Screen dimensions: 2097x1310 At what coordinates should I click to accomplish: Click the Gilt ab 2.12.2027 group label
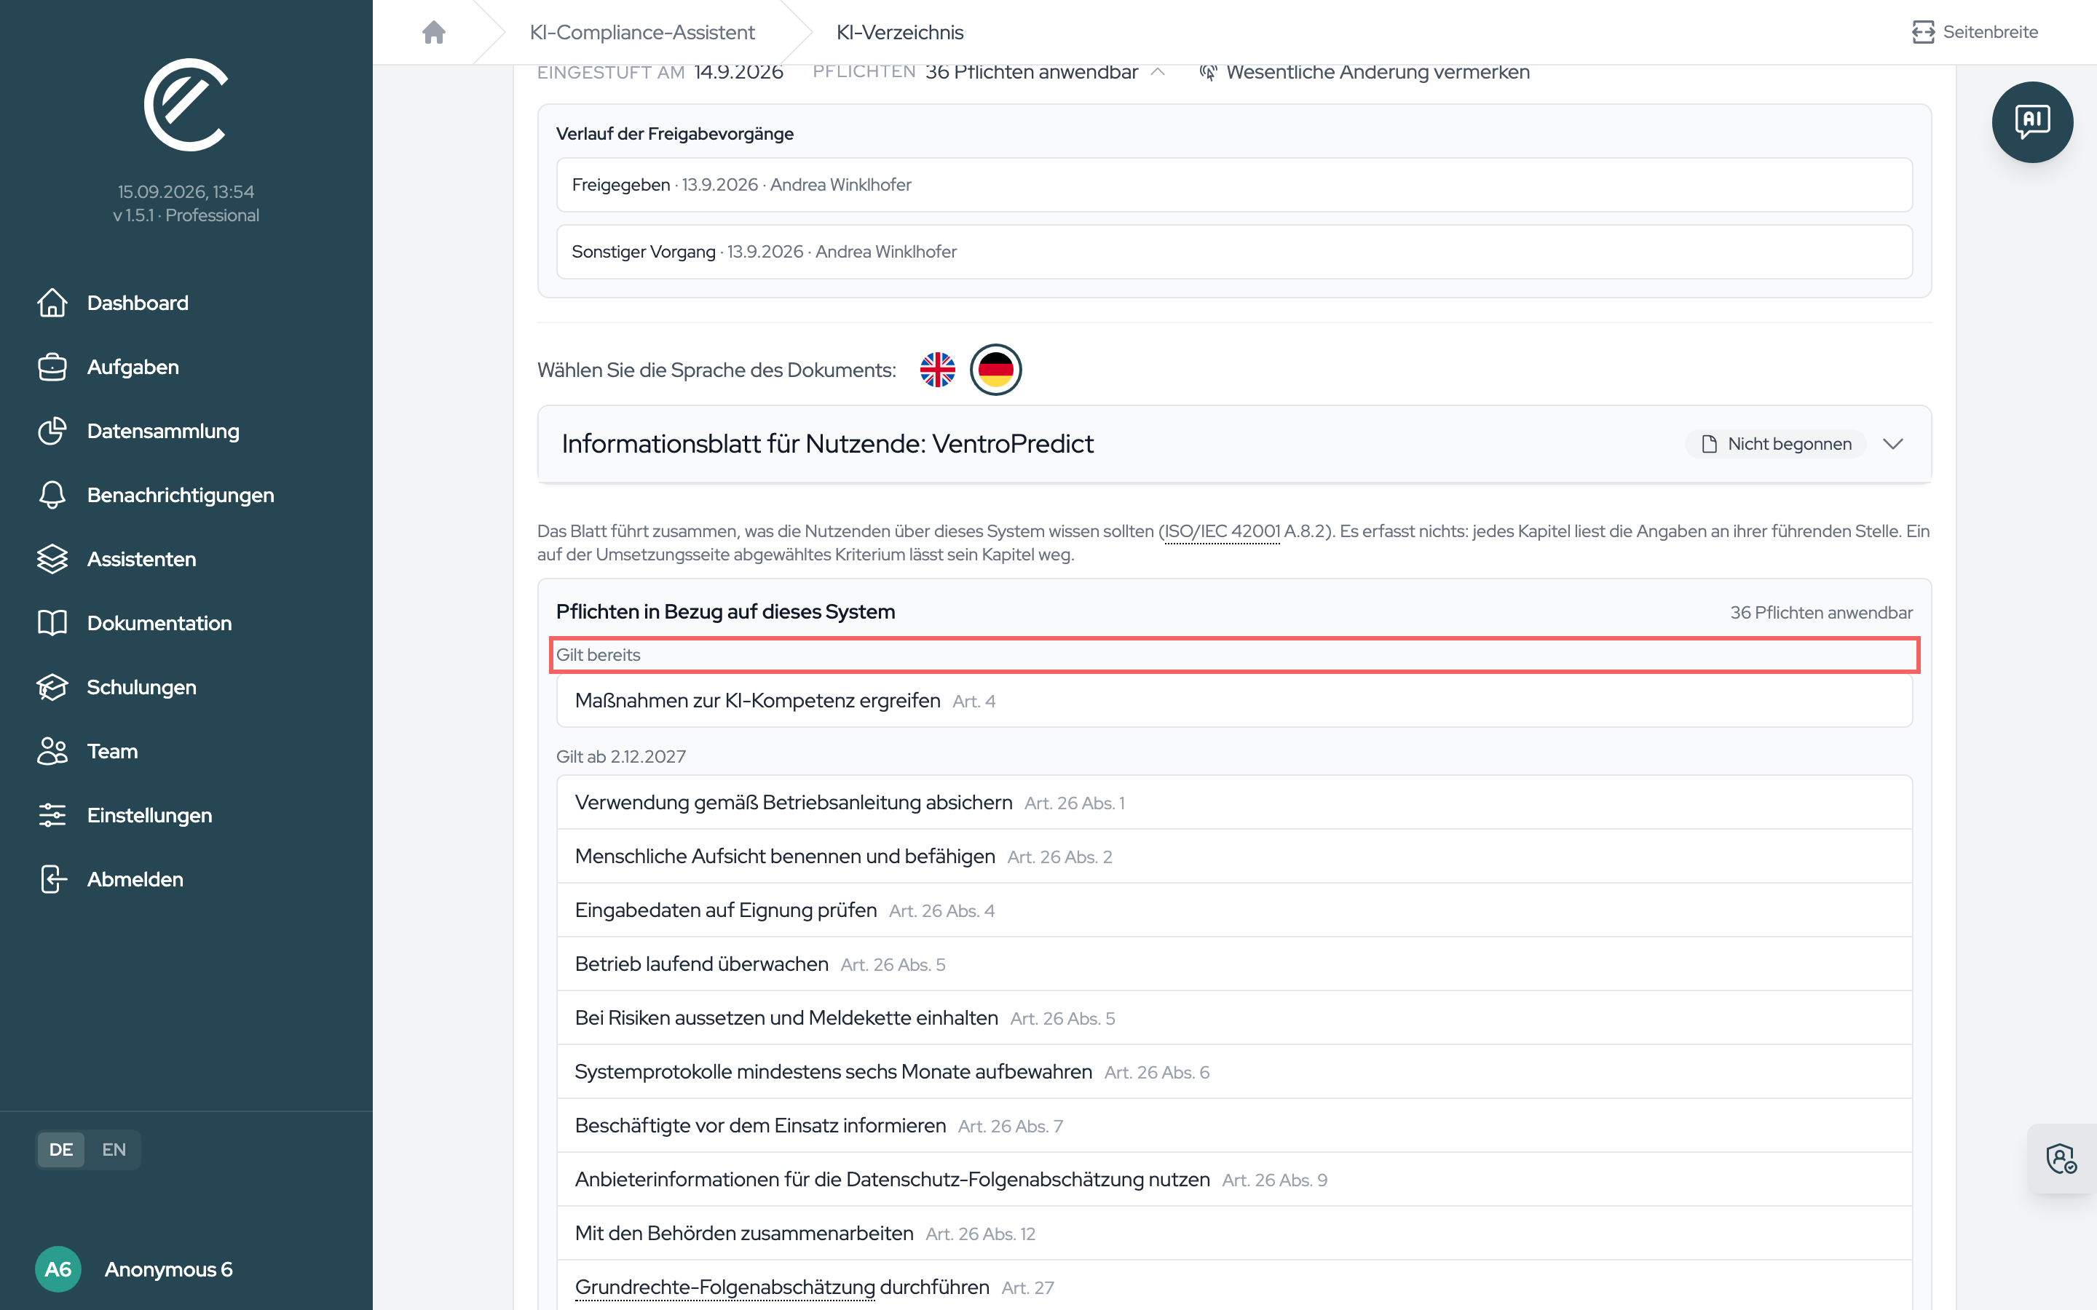(x=620, y=756)
